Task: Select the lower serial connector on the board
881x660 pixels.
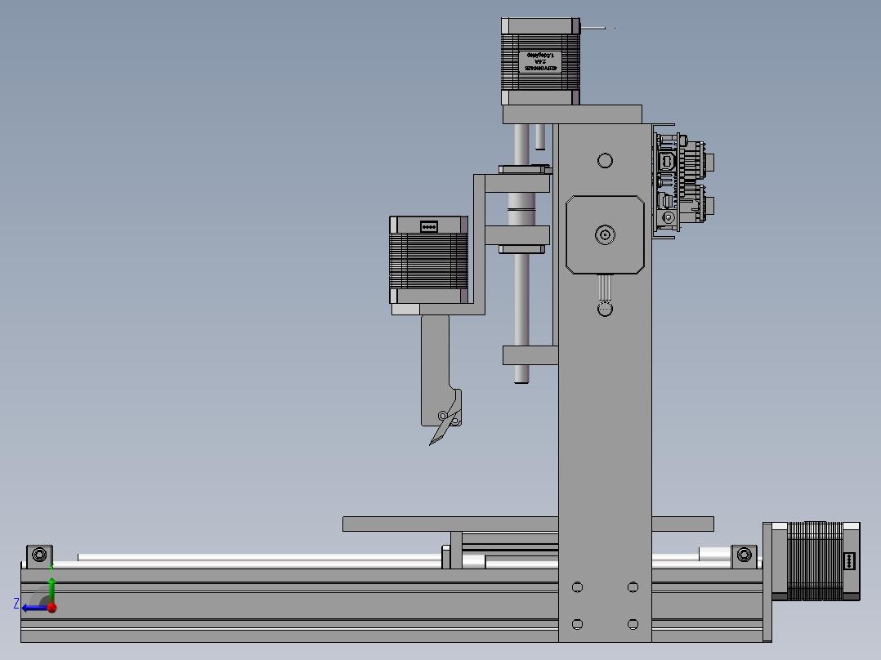Action: [x=666, y=200]
